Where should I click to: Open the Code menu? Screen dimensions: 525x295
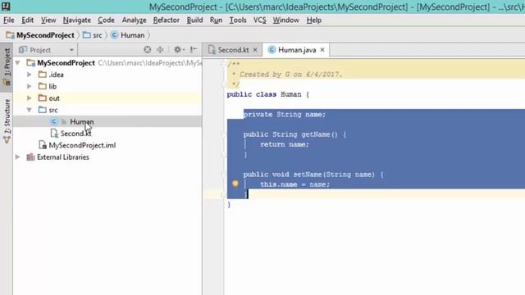106,20
